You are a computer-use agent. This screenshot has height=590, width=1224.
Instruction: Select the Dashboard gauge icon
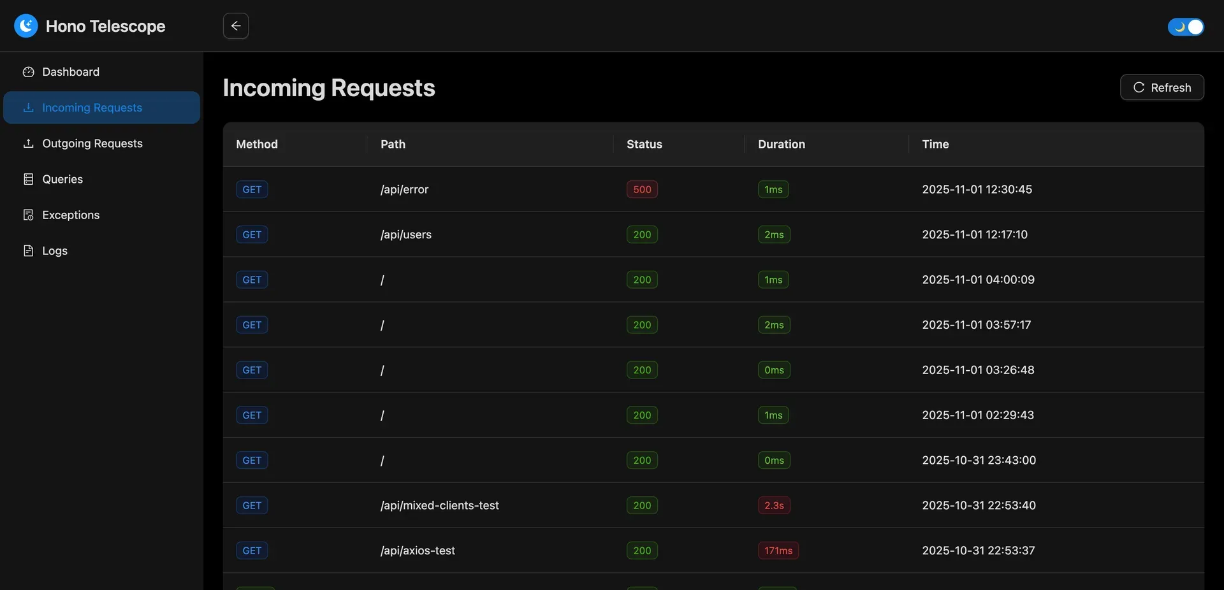point(29,71)
